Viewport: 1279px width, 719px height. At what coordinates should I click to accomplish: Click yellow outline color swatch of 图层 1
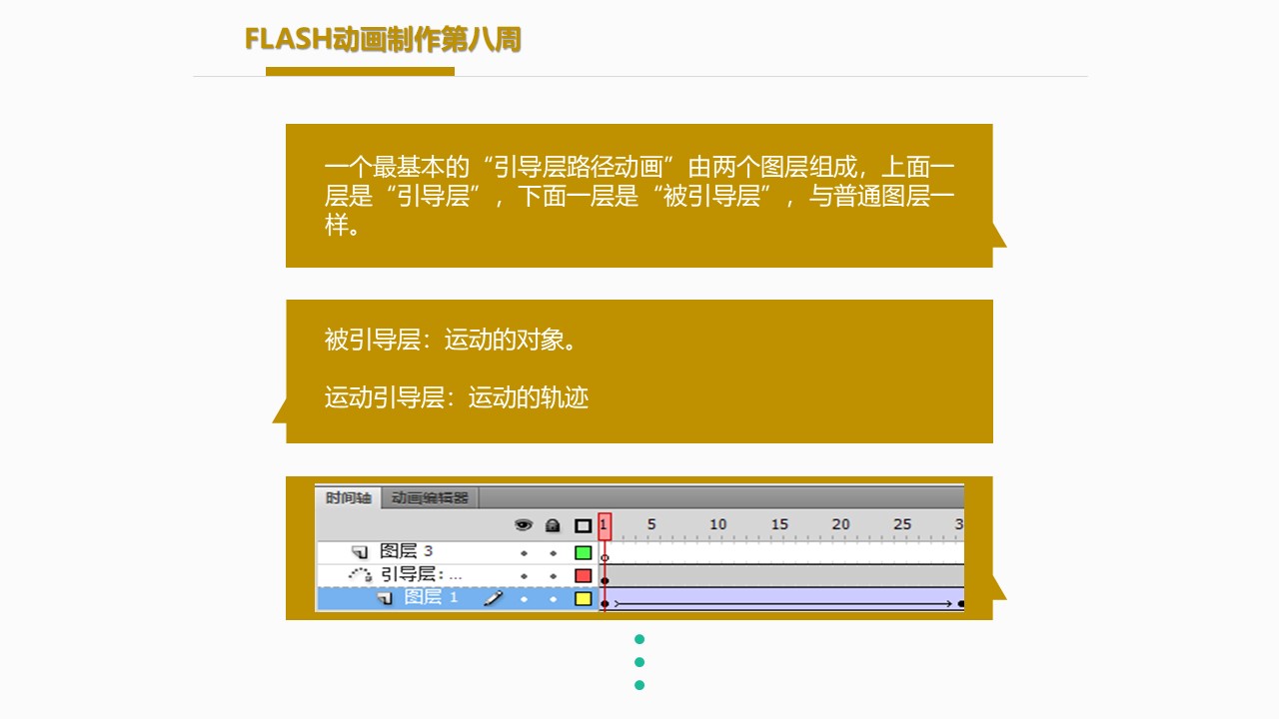click(x=584, y=599)
